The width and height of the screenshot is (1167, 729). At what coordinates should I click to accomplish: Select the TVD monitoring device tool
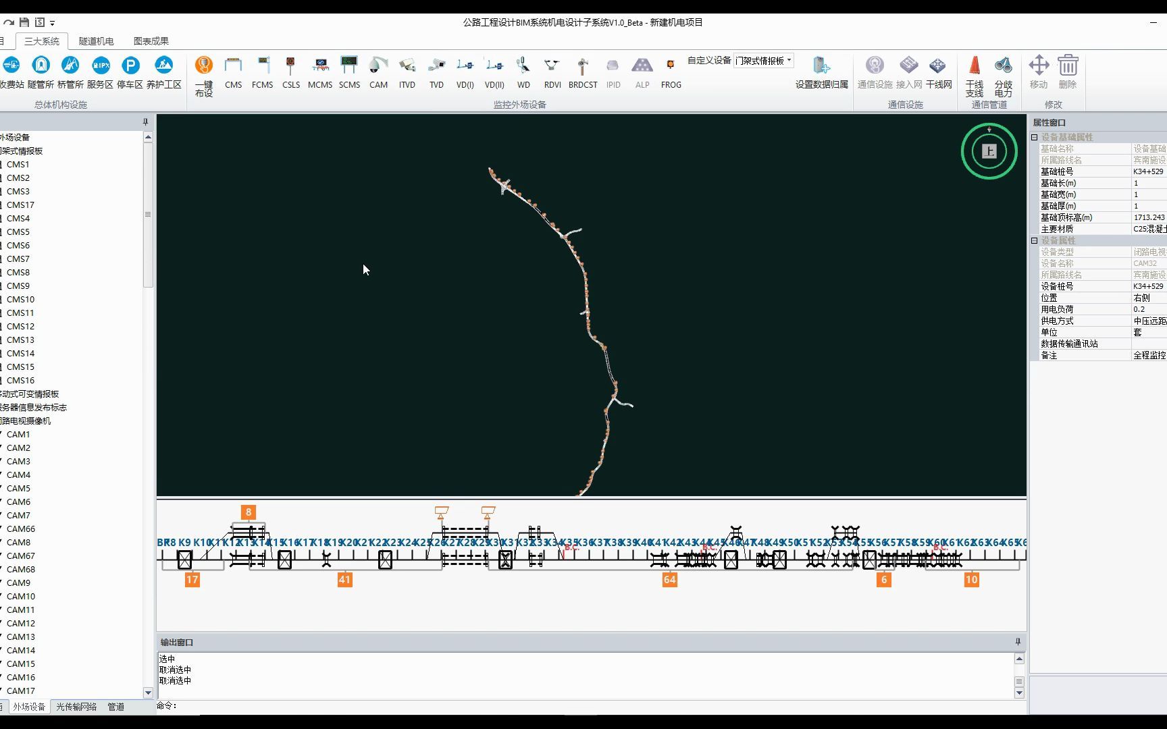tap(436, 71)
